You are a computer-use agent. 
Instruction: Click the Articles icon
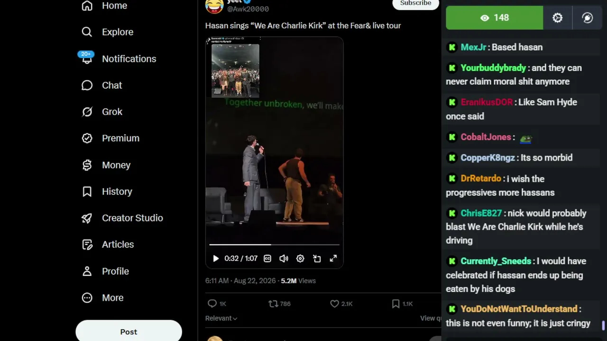click(87, 244)
